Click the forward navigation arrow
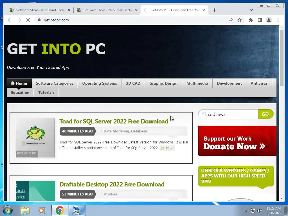This screenshot has width=288, height=216. (x=19, y=20)
